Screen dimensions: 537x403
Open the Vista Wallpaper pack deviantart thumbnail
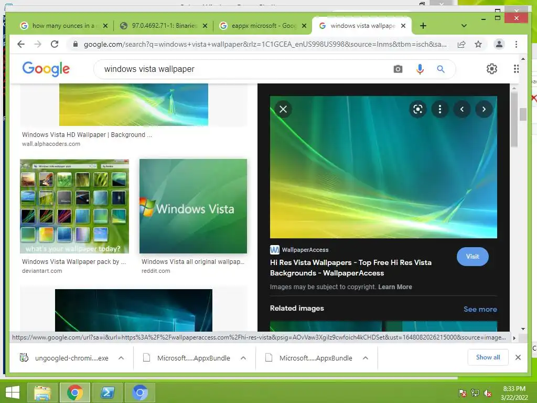pos(74,206)
